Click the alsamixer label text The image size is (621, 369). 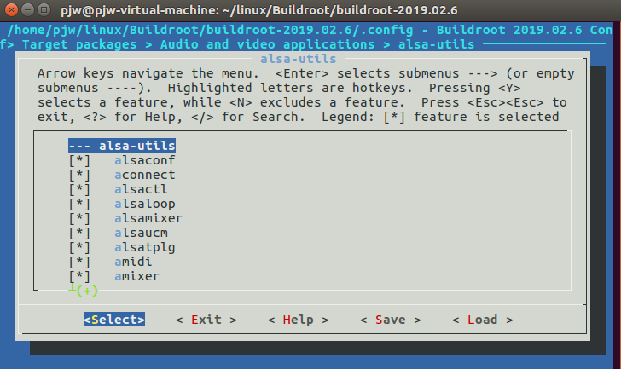[148, 218]
